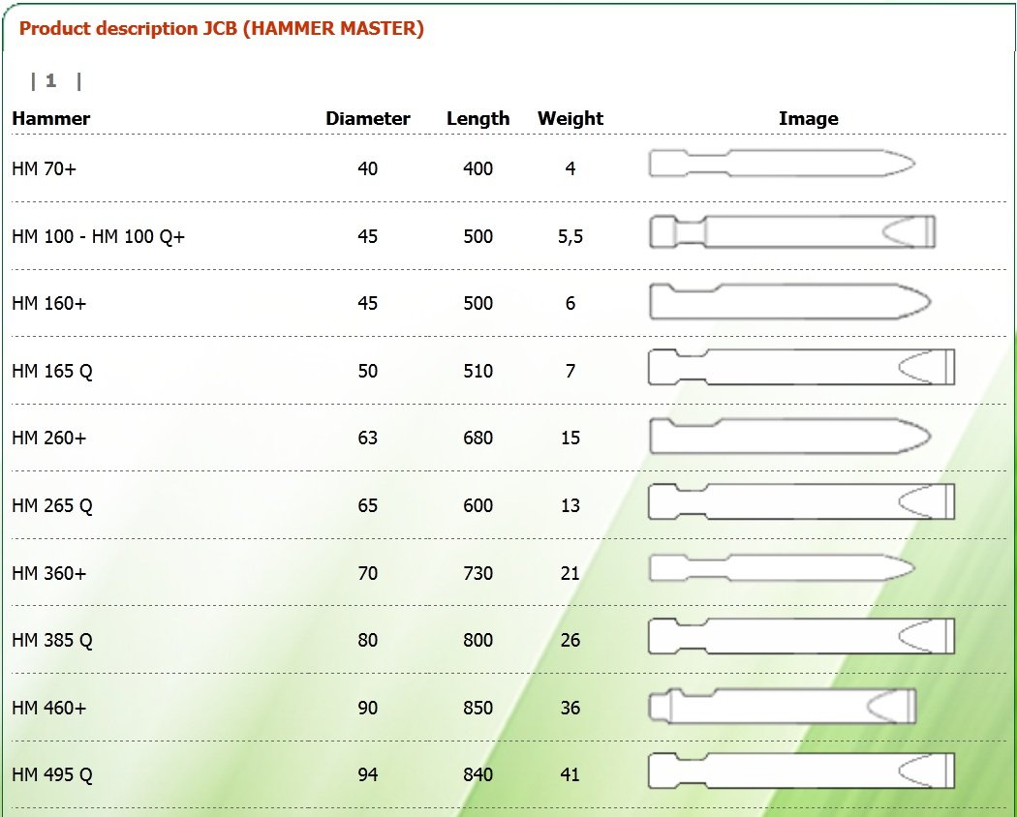Viewport: 1017px width, 817px height.
Task: Click diameter value 80 for HM 385 Q
Action: tap(368, 640)
